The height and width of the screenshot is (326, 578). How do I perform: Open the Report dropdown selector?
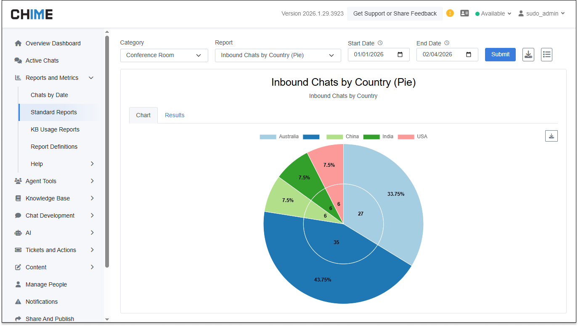click(x=278, y=55)
